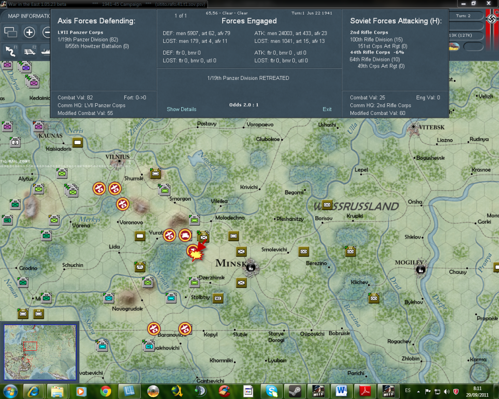Click the zoom in plus icon
Viewport: 499px width, 399px height.
(29, 32)
